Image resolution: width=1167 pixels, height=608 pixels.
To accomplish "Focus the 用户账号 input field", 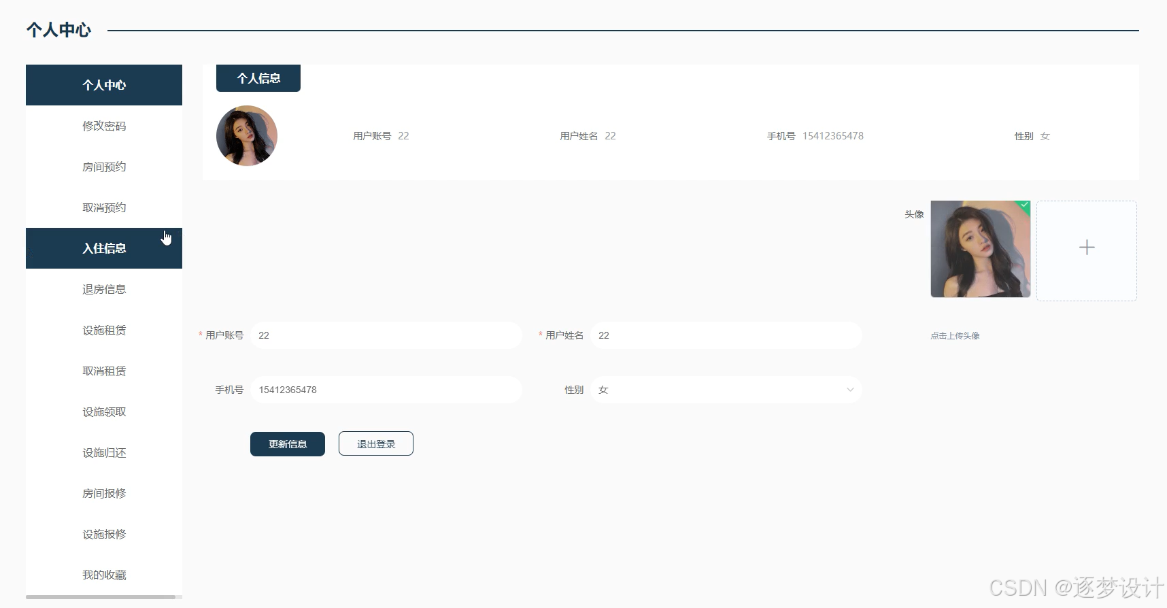I will [x=386, y=335].
